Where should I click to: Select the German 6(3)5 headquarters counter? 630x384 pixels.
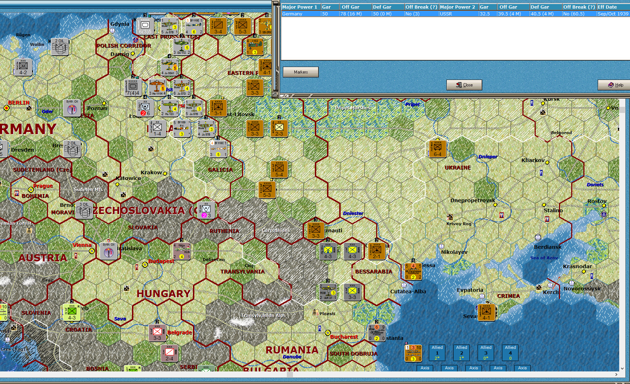tap(145, 26)
